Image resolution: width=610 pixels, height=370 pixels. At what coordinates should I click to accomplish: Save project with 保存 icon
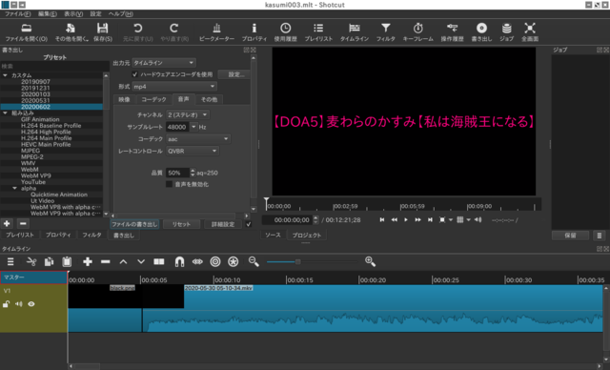103,31
